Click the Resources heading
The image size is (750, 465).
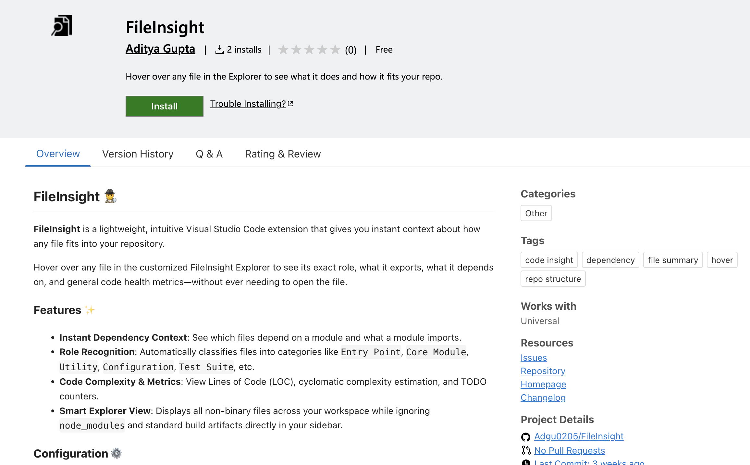point(547,343)
